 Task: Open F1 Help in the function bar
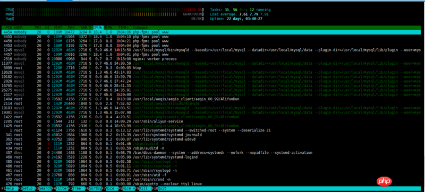pyautogui.click(x=10, y=188)
